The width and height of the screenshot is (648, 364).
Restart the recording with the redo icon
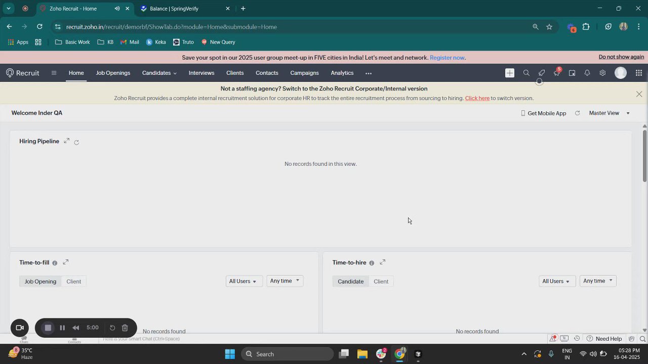[112, 328]
